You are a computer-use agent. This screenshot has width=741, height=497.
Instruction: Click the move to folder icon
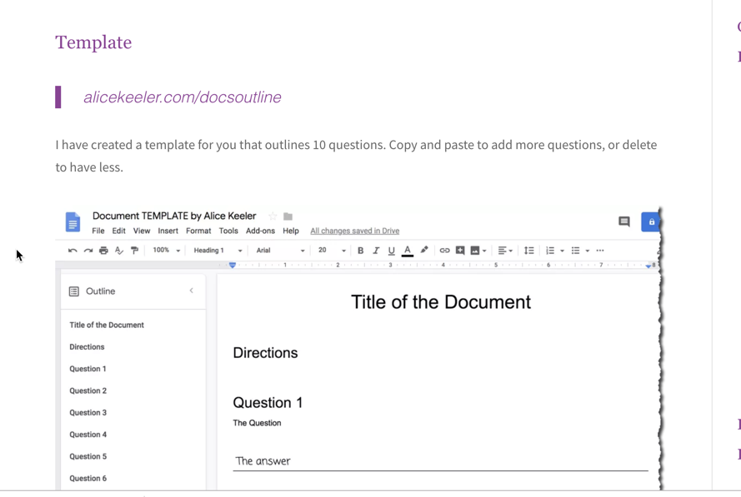(x=288, y=216)
